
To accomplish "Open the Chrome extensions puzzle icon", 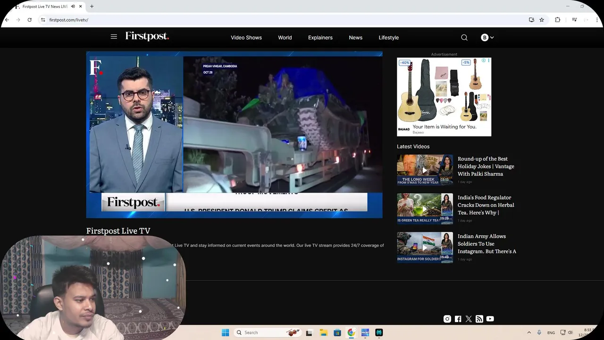I will click(558, 20).
